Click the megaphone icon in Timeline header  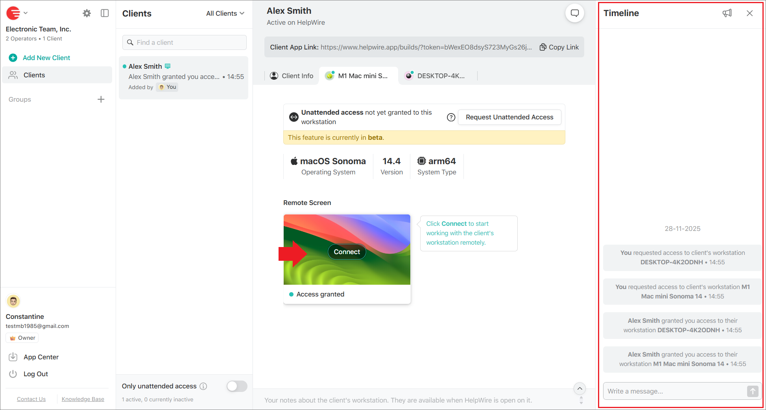[x=727, y=13]
